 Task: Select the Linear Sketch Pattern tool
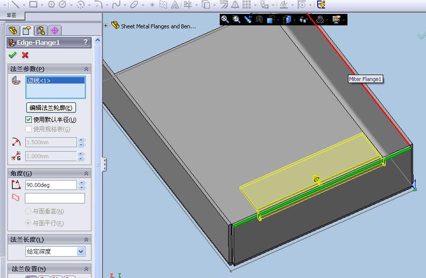[x=247, y=4]
